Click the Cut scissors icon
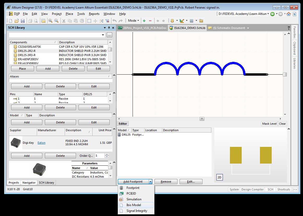This screenshot has height=216, width=303. [x=63, y=21]
